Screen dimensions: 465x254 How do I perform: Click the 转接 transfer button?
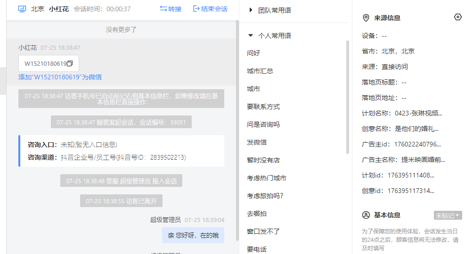point(171,9)
